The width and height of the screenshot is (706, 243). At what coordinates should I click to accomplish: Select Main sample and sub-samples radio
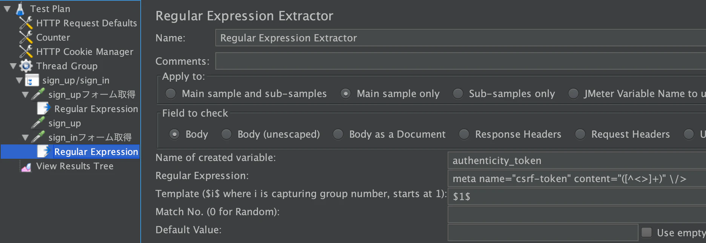coord(171,94)
